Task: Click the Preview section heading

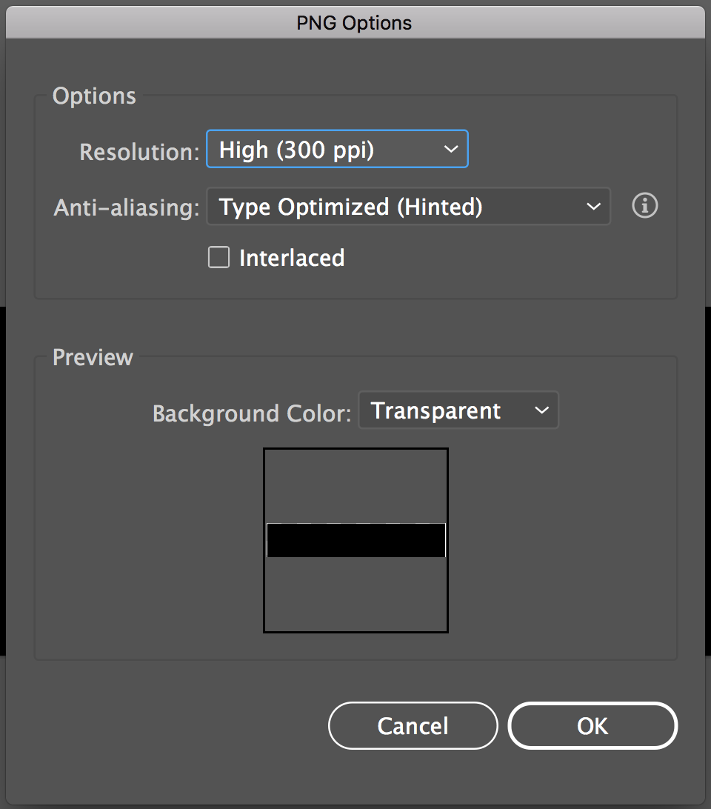Action: pos(92,357)
